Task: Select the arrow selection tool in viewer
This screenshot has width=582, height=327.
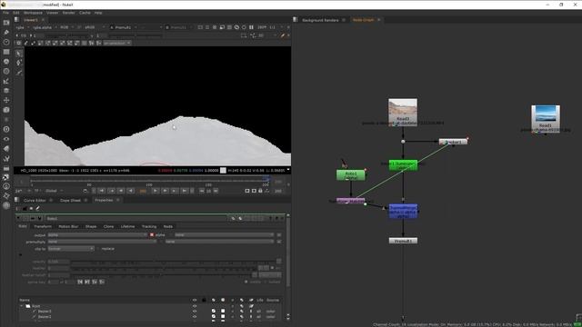Action: pos(19,54)
